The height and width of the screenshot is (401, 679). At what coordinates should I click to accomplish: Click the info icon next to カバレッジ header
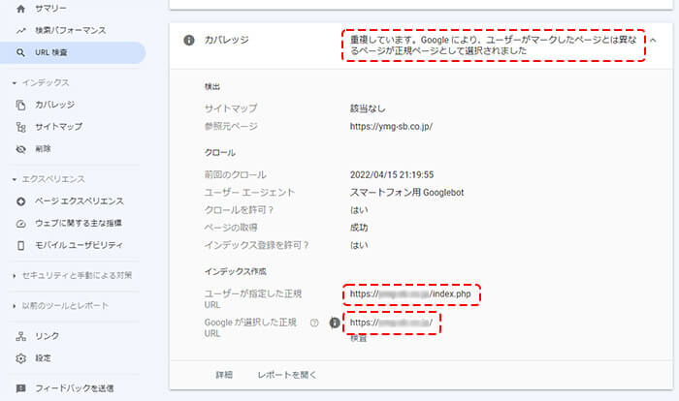tap(189, 41)
